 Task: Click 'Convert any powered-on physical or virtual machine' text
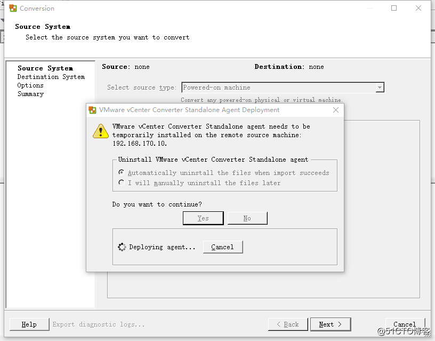click(x=262, y=100)
